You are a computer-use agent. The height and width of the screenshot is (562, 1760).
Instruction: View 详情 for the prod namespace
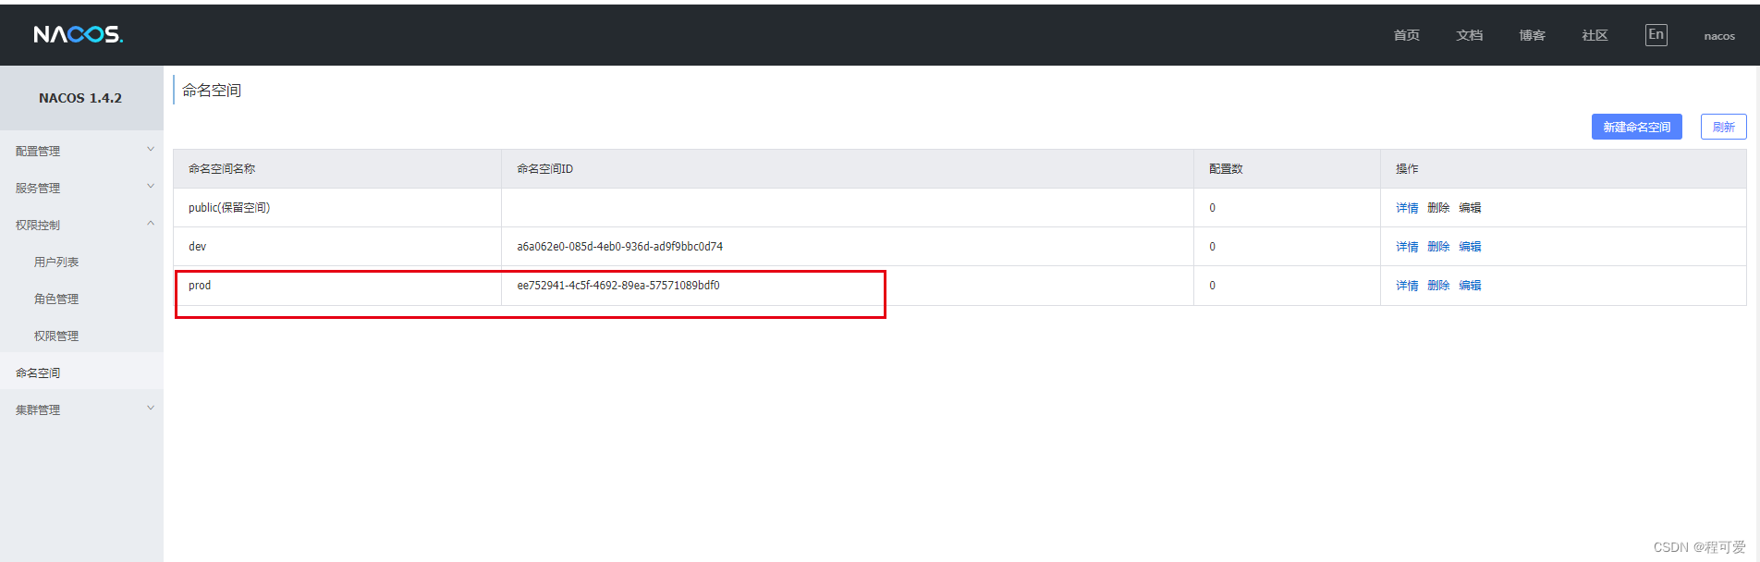1407,286
